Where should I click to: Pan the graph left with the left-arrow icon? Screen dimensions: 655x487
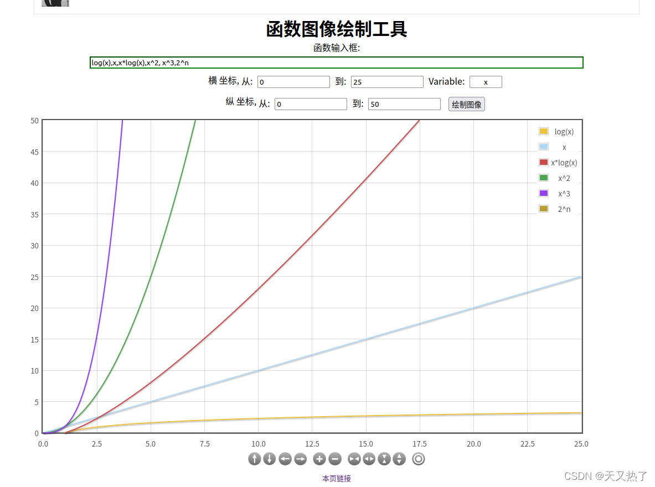tap(285, 459)
